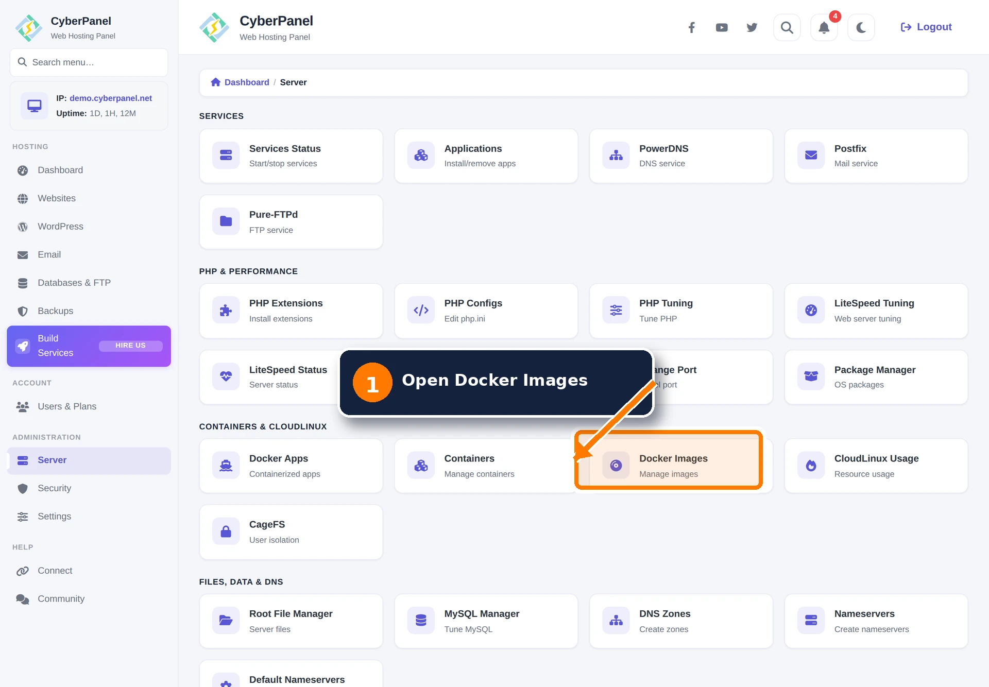989x687 pixels.
Task: Open Email sidebar menu item
Action: [89, 255]
